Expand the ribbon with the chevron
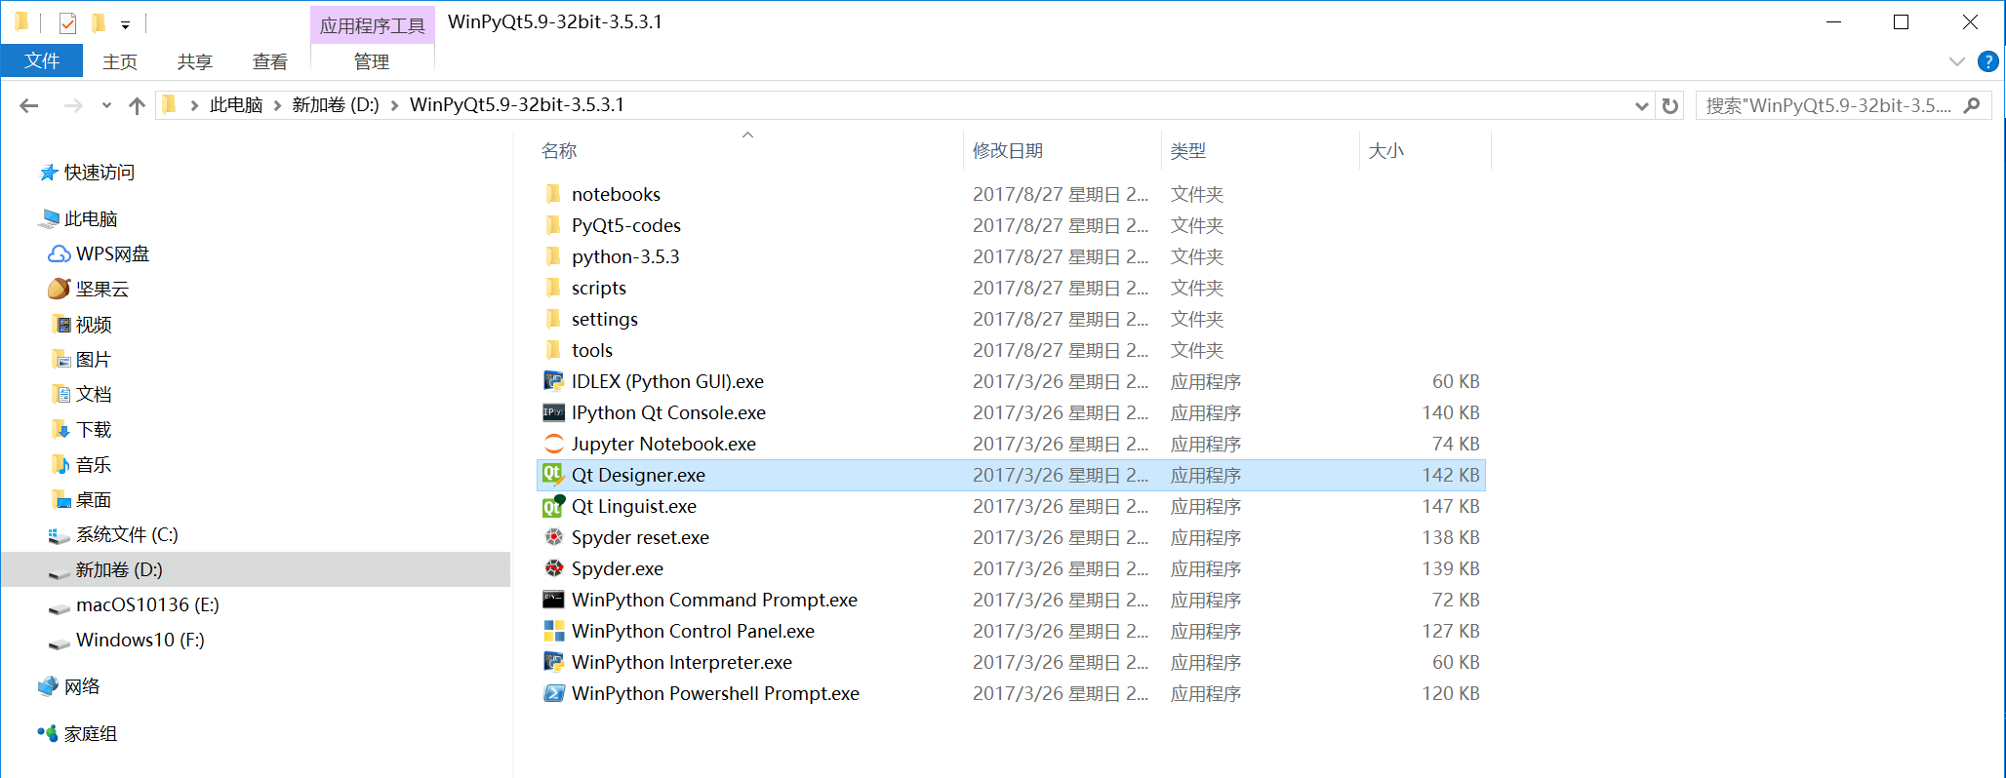The height and width of the screenshot is (778, 2006). [x=1956, y=61]
